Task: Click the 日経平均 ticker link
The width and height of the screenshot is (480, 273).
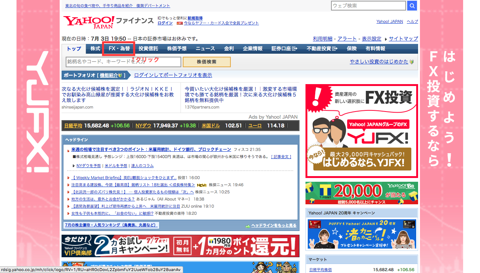Action: click(73, 126)
